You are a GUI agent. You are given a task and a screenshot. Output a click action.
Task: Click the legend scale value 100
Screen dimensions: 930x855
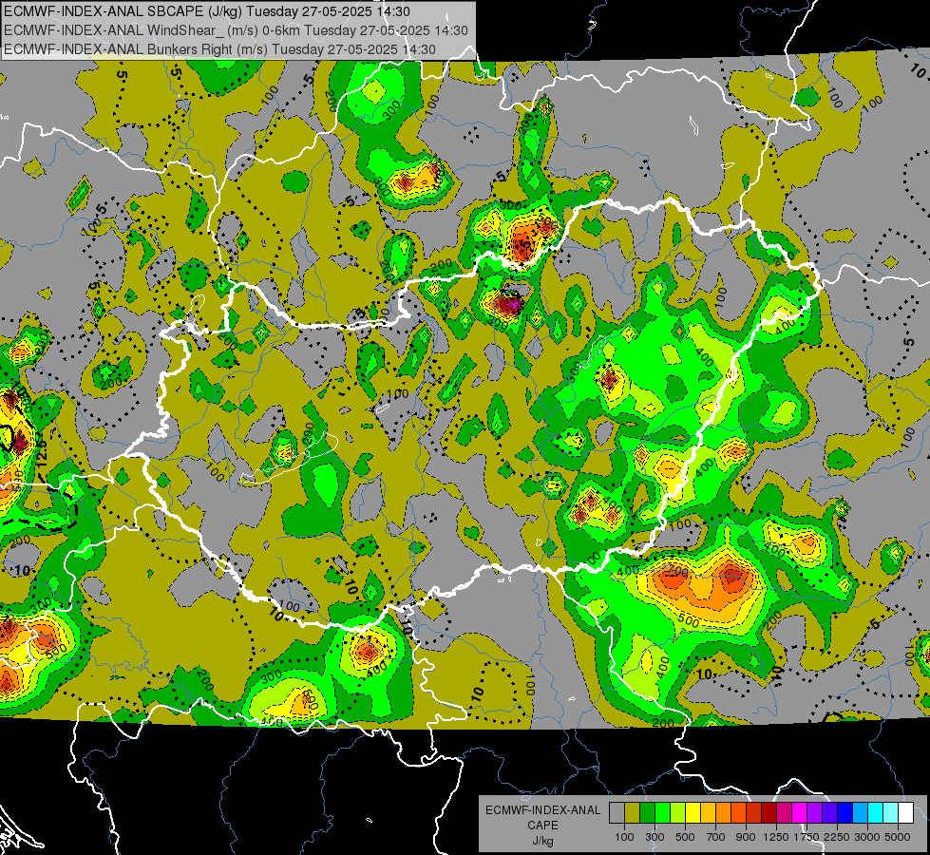tap(624, 837)
